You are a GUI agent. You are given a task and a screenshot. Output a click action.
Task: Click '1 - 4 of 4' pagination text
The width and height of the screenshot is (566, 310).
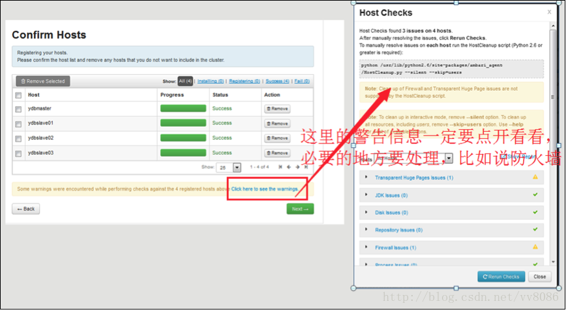click(x=260, y=167)
